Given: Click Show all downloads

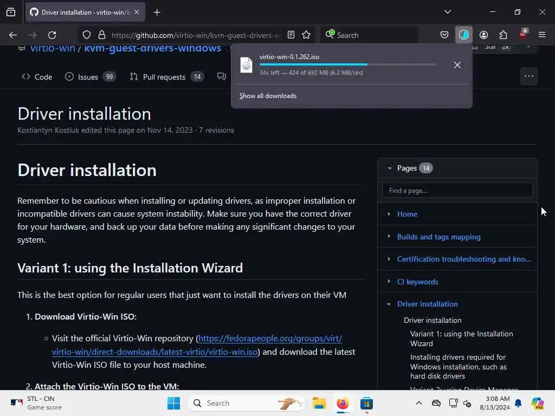Looking at the screenshot, I should (268, 96).
